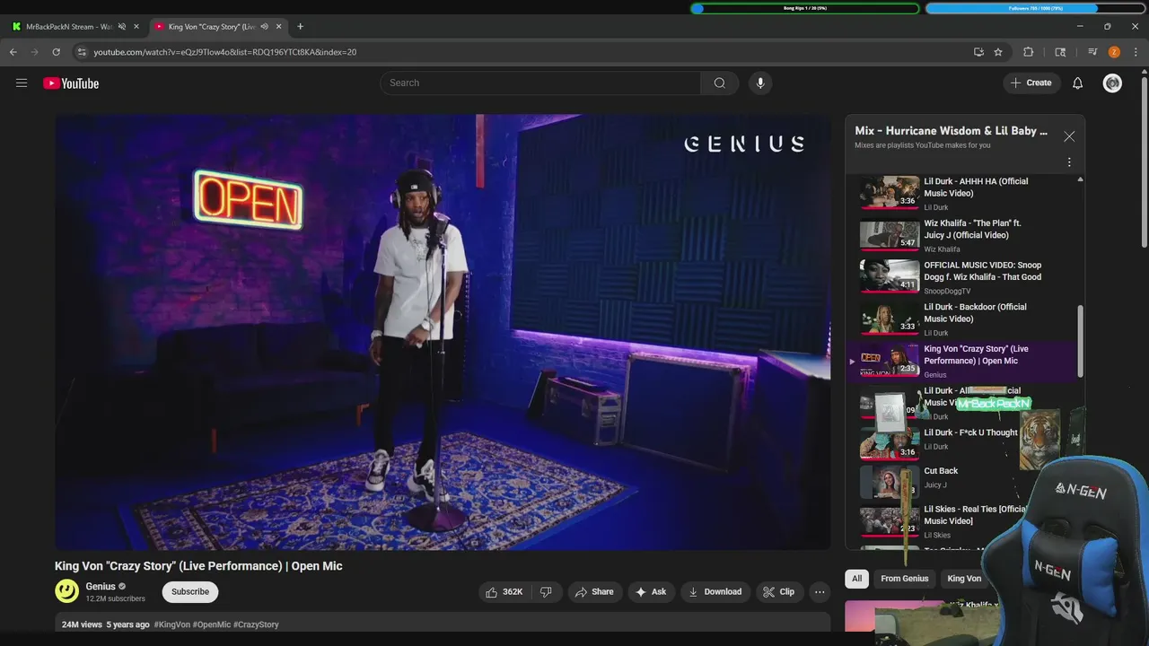Click the Song Rips progress bar overlay
1149x646 pixels.
pyautogui.click(x=805, y=8)
